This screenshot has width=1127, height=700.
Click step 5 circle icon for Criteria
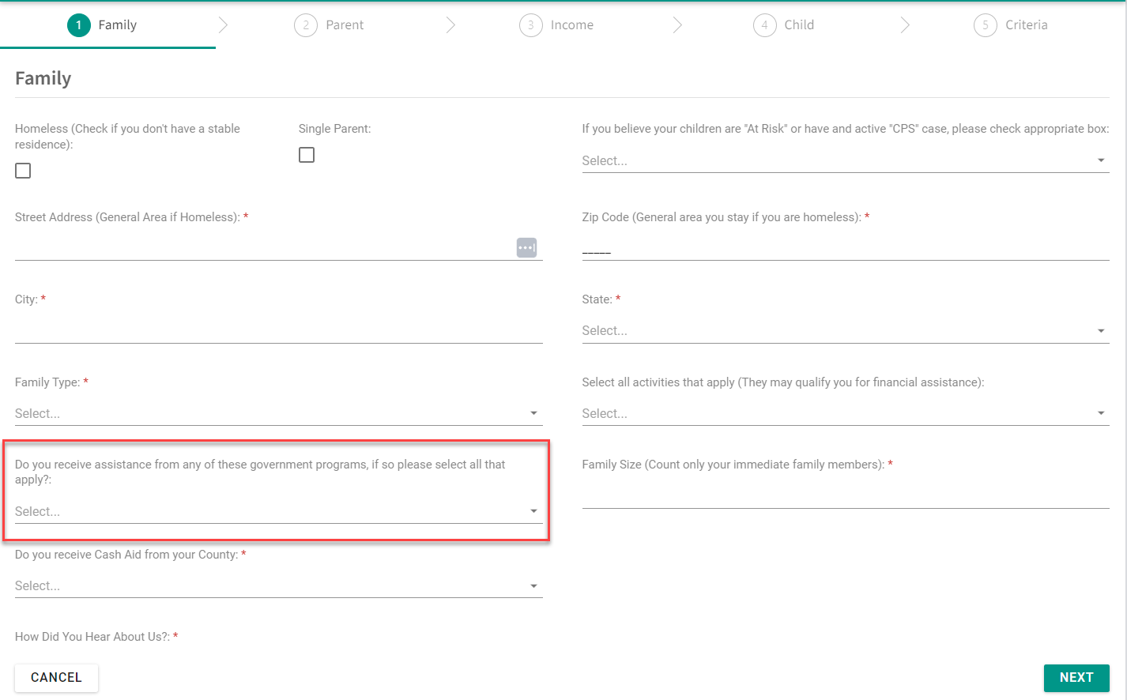986,25
